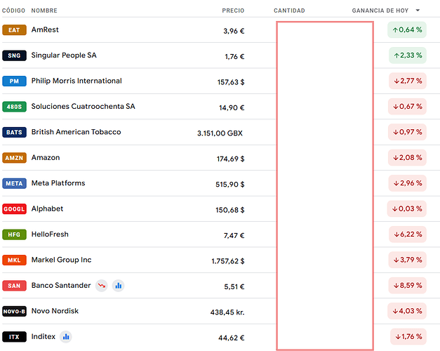Click the red 0,03 % loss badge
Image resolution: width=440 pixels, height=351 pixels.
click(x=406, y=208)
